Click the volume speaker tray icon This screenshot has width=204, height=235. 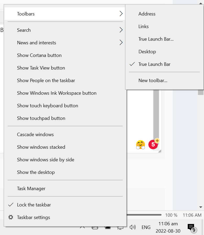coord(133,227)
